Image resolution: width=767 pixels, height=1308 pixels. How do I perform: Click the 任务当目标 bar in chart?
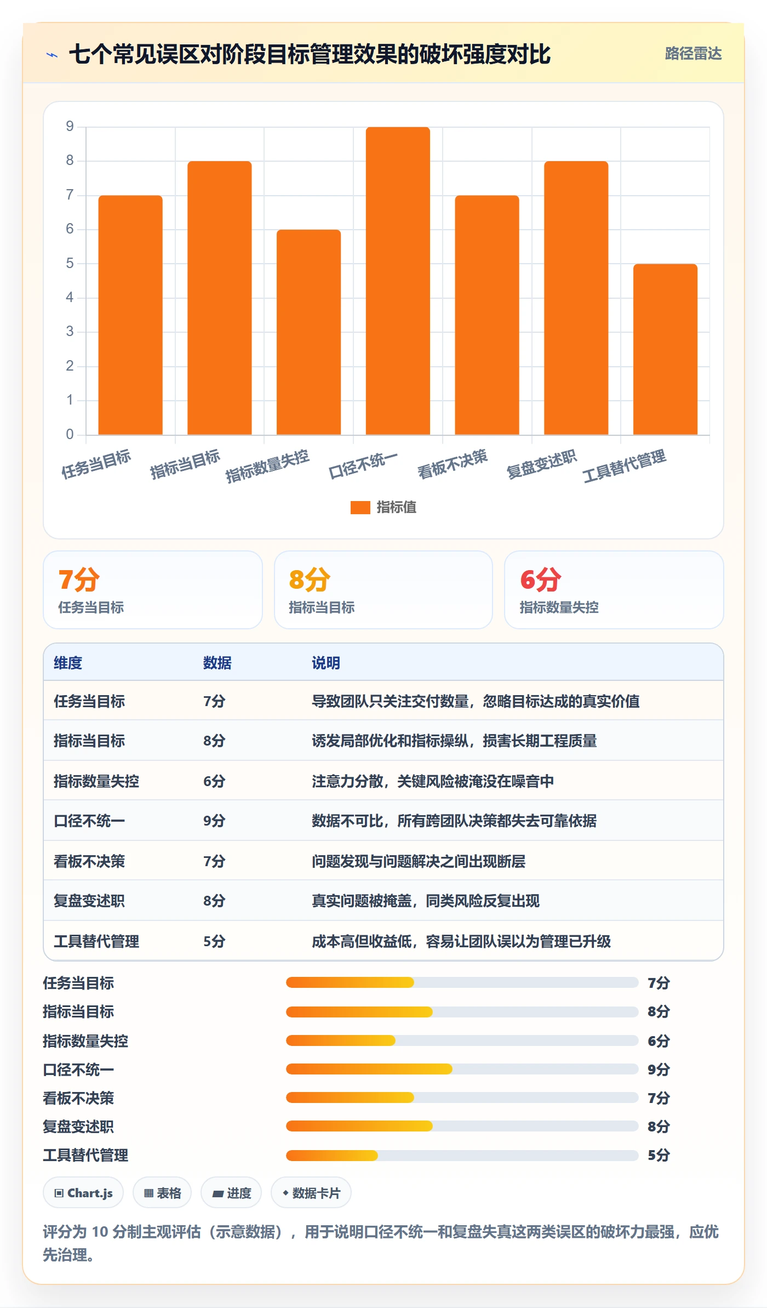[x=130, y=315]
